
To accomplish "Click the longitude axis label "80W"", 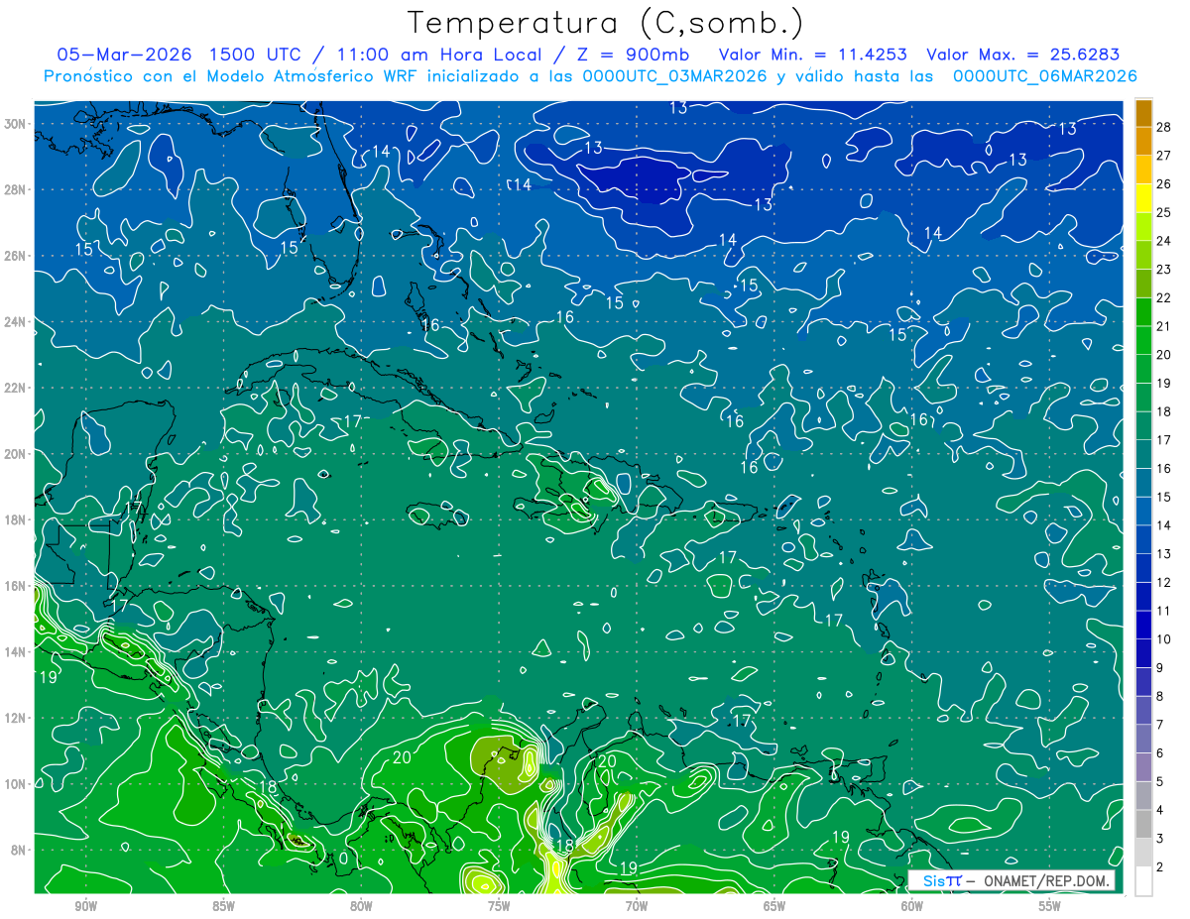I will (361, 906).
